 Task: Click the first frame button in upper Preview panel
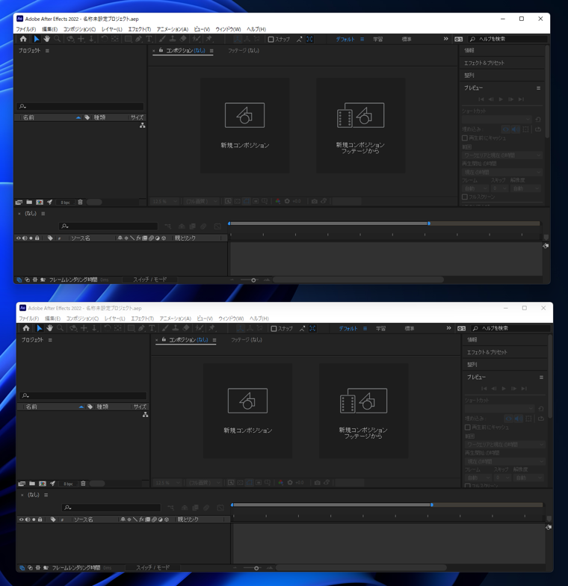click(481, 99)
